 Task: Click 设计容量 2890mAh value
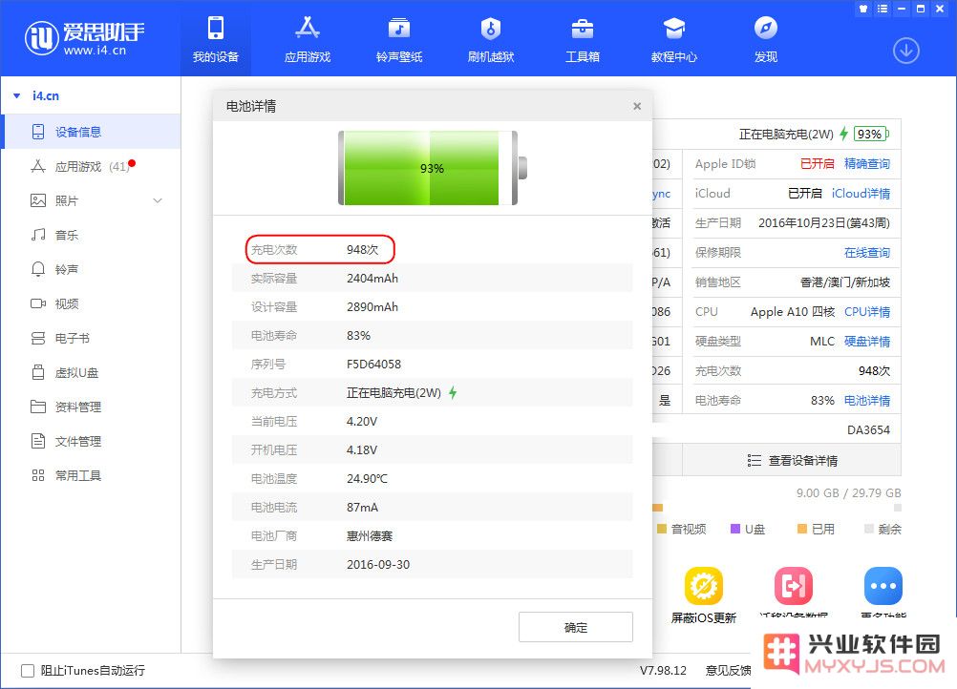[372, 306]
